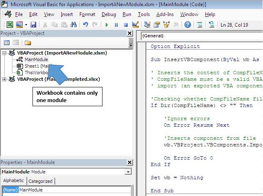Image resolution: width=263 pixels, height=196 pixels.
Task: Click the Insert UserForm toolbar icon
Action: click(19, 25)
